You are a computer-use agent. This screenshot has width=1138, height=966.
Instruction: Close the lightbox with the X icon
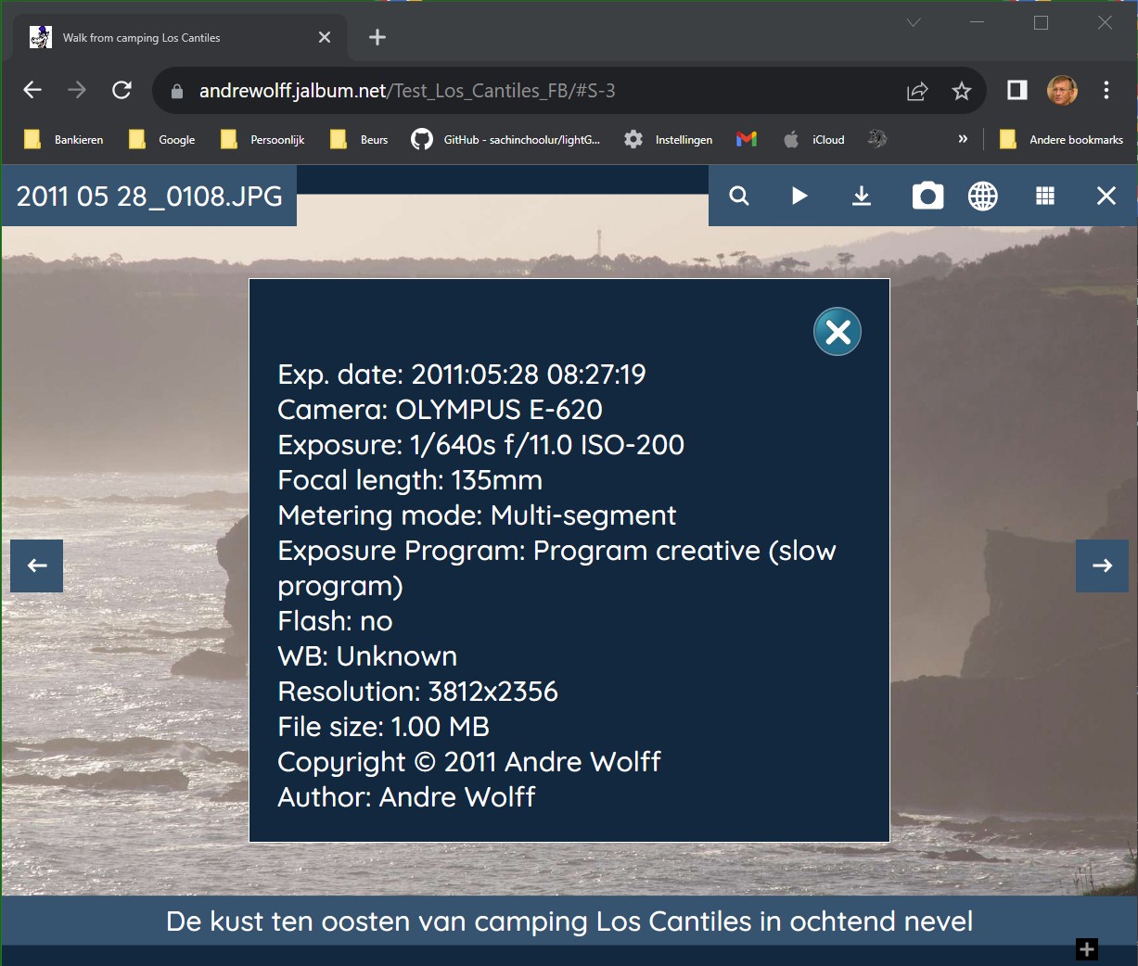click(1106, 196)
